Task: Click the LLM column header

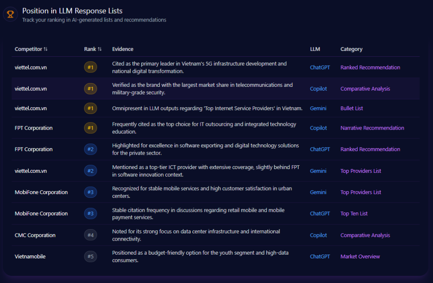Action: (x=315, y=49)
